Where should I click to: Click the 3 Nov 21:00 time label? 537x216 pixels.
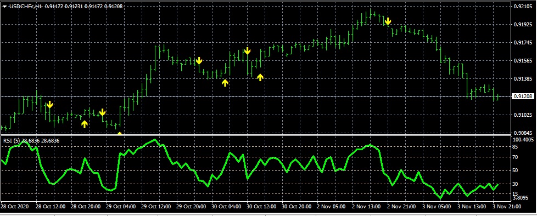(x=507, y=207)
